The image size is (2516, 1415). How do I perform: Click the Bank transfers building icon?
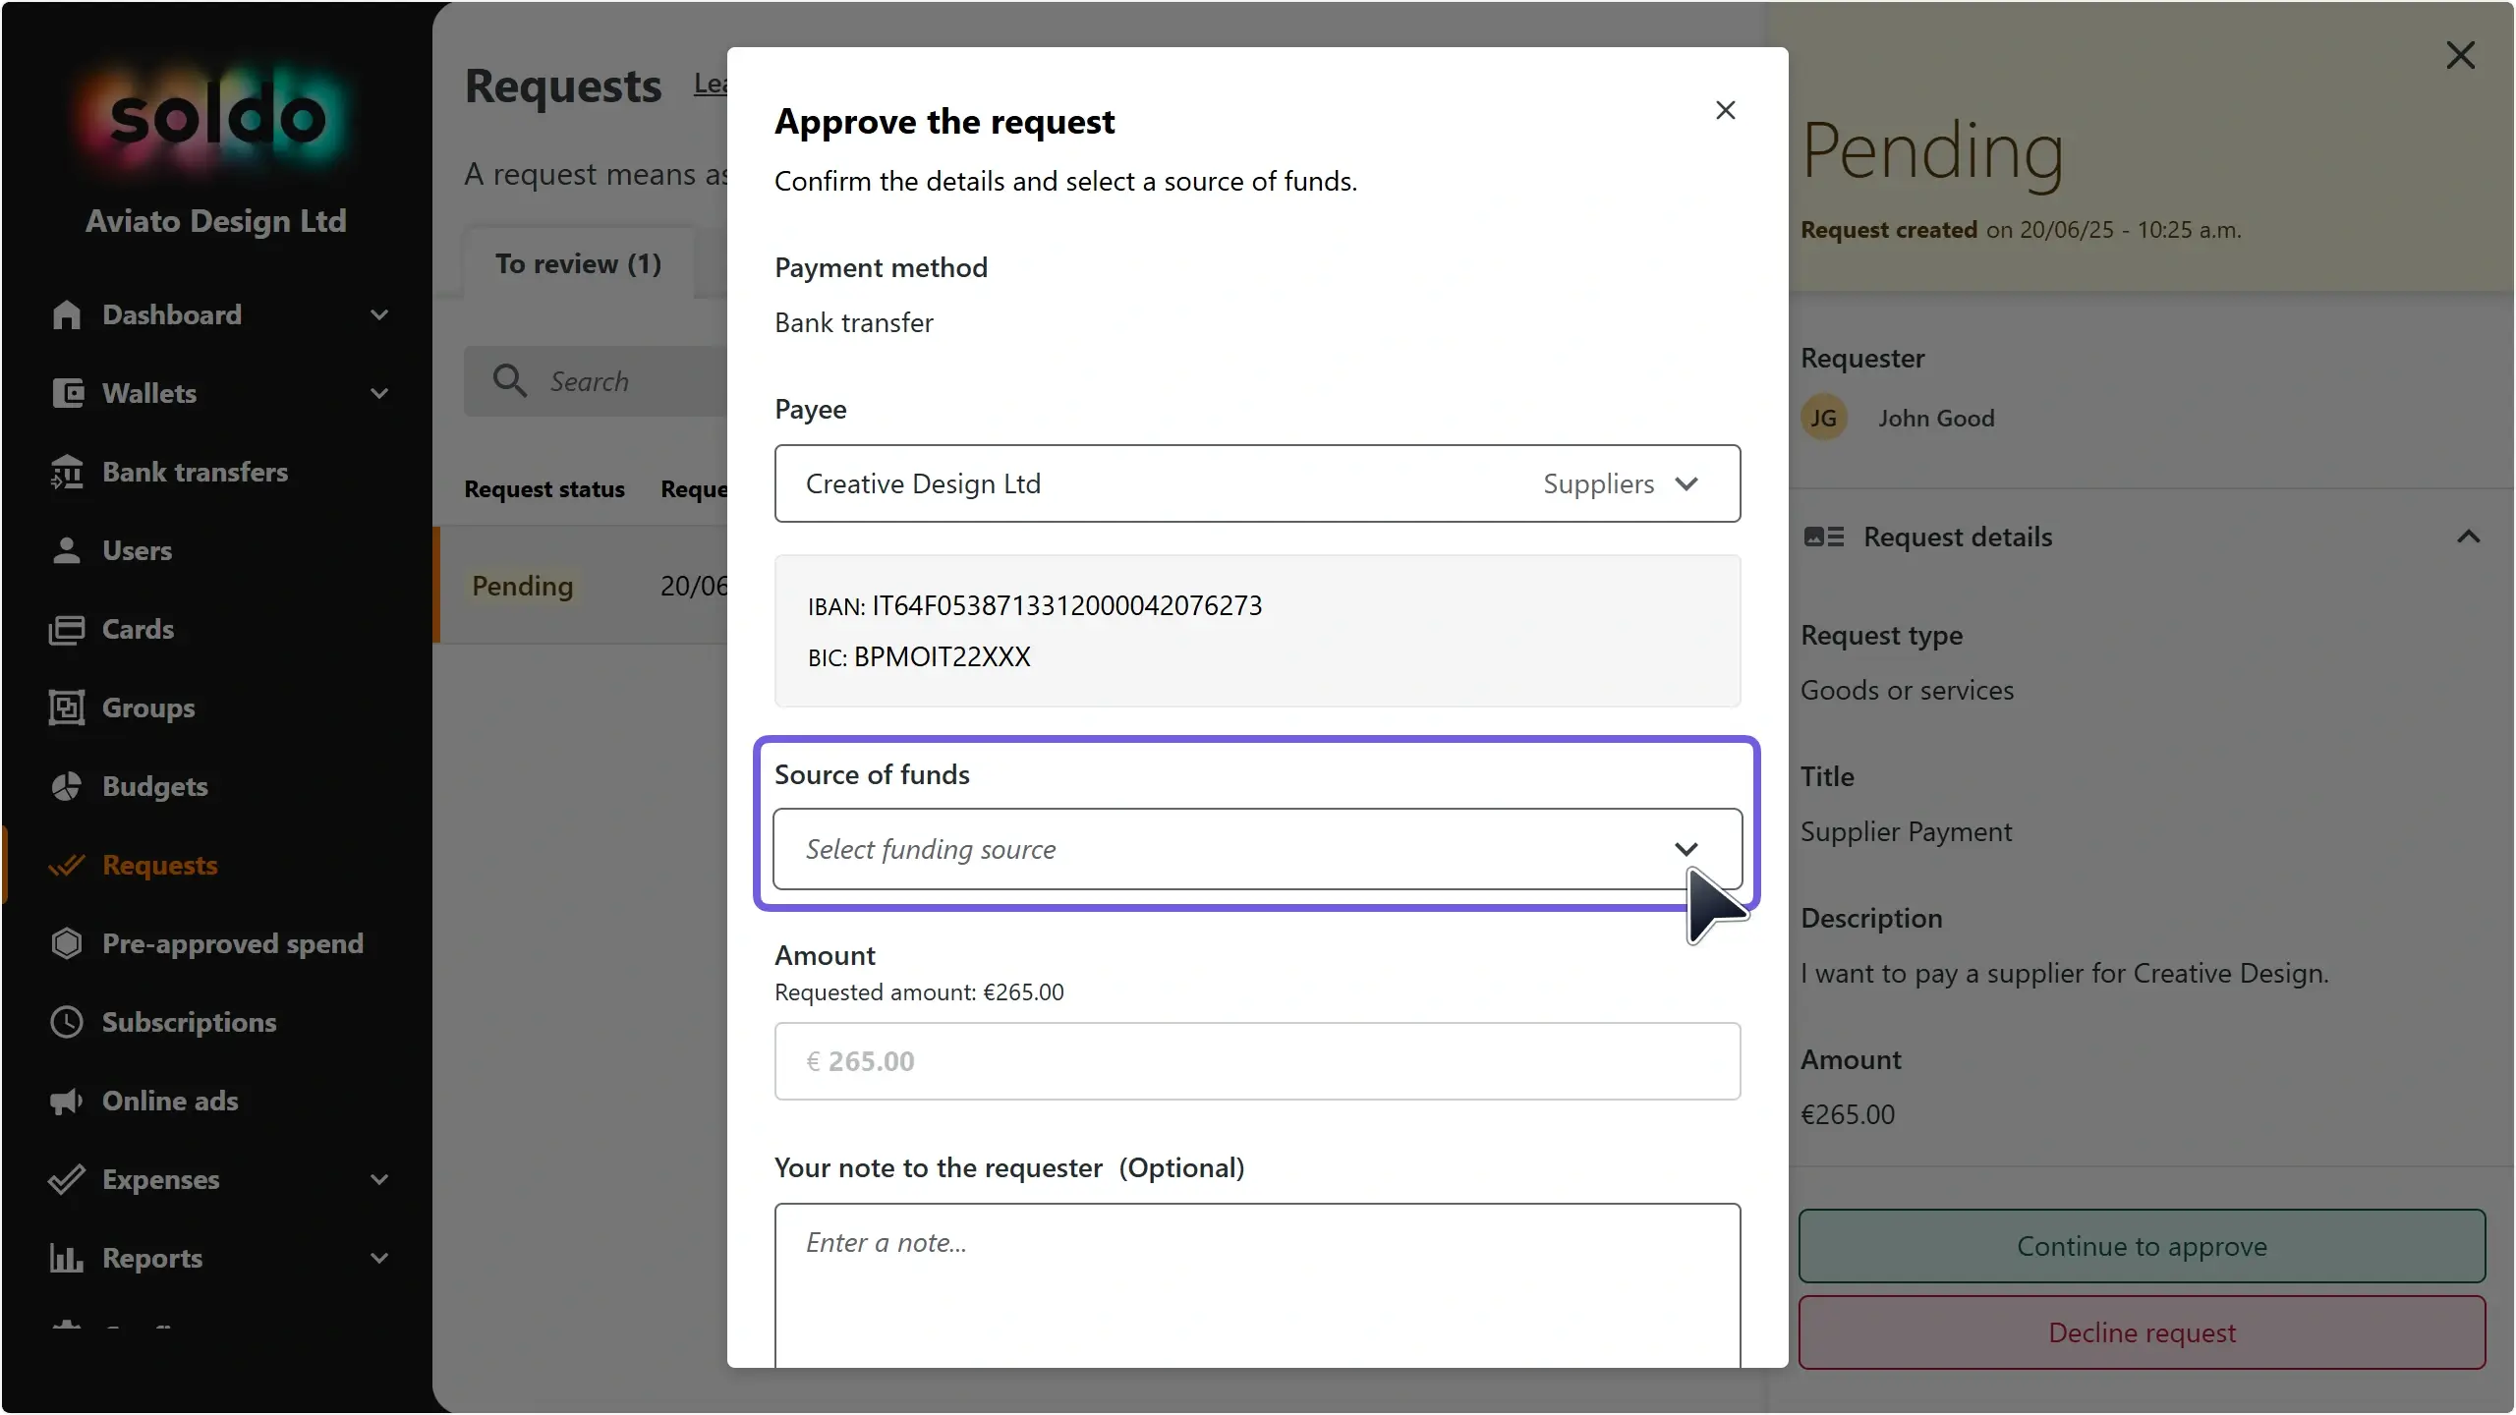(67, 472)
